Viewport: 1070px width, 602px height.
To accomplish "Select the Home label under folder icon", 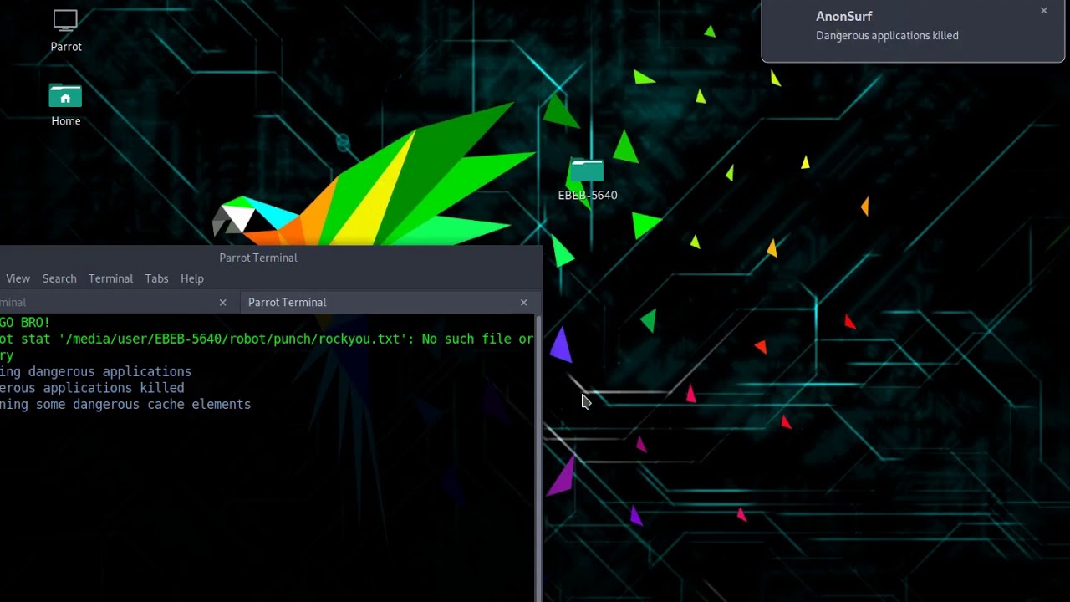I will 66,121.
